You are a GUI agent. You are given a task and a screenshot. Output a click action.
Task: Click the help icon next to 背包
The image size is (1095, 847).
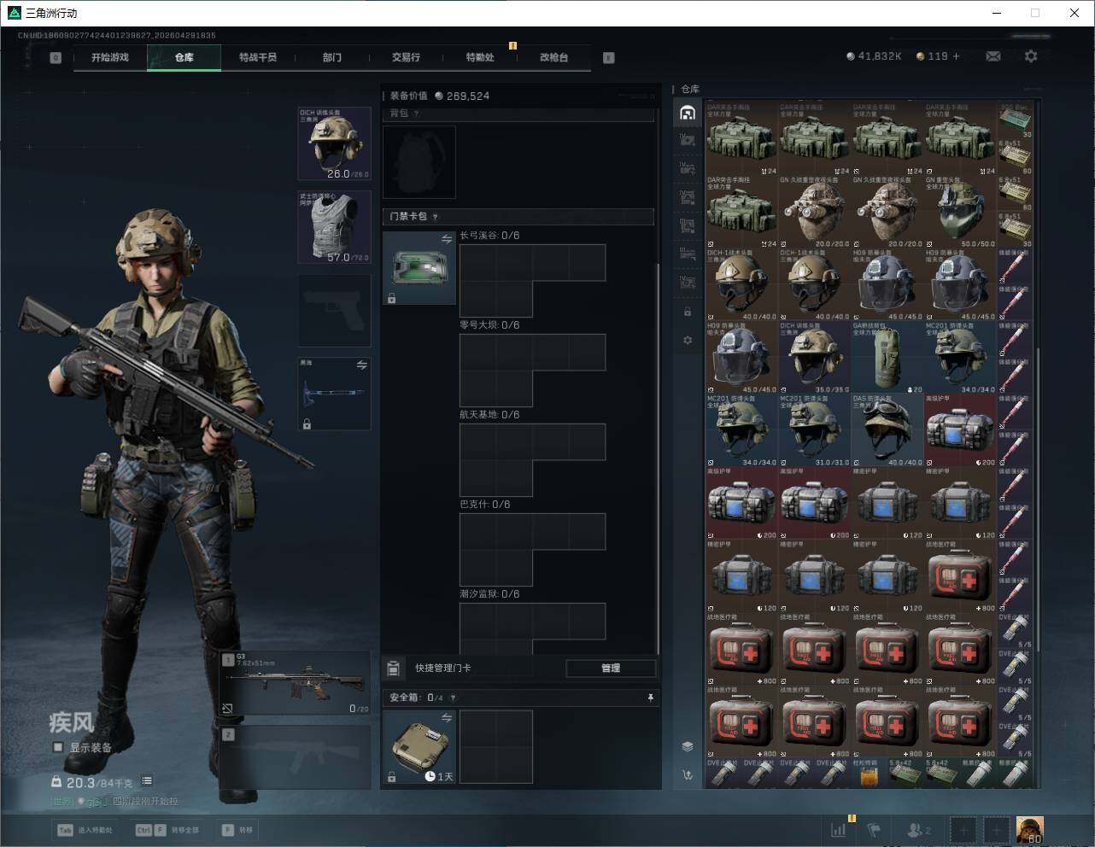pyautogui.click(x=416, y=114)
